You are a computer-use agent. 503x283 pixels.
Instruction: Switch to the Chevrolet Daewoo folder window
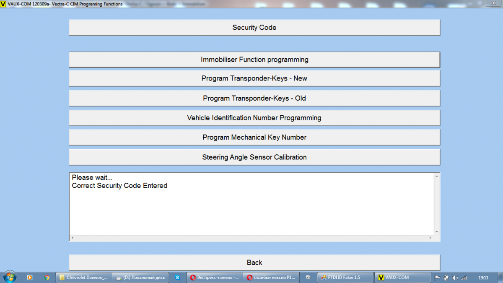83,278
